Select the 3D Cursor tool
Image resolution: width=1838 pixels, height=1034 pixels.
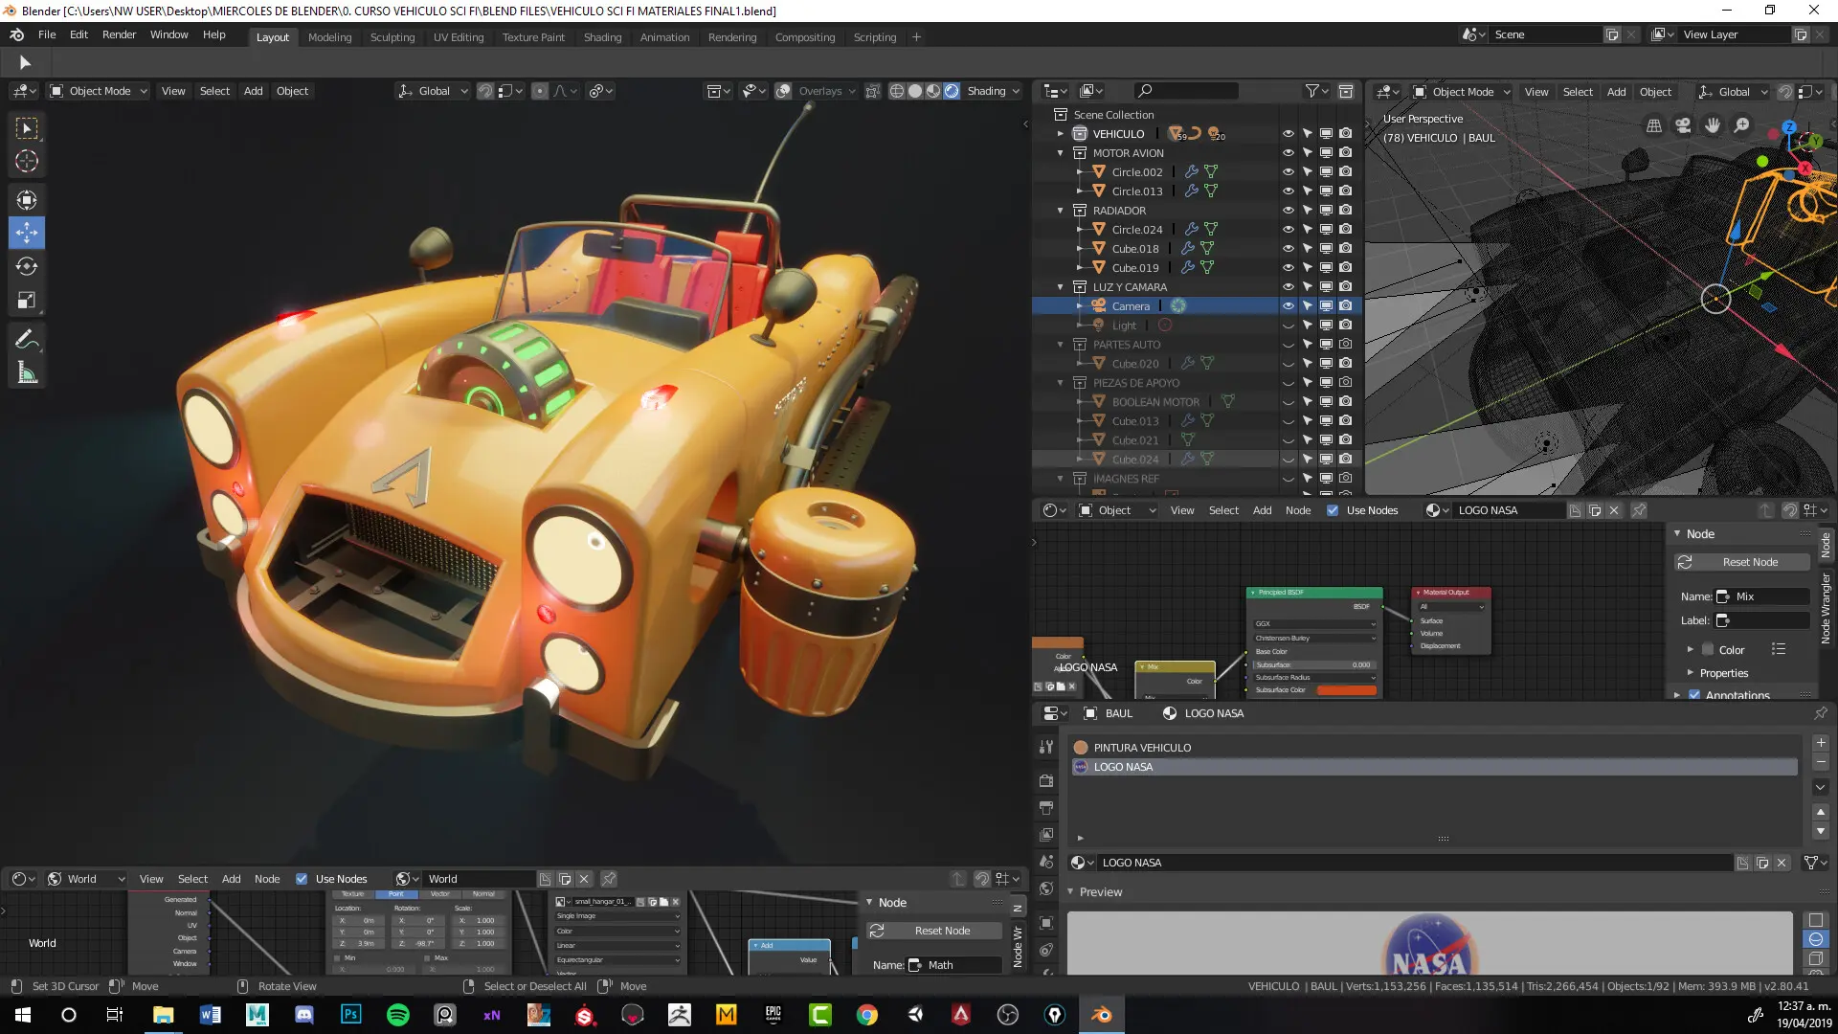[x=27, y=161]
